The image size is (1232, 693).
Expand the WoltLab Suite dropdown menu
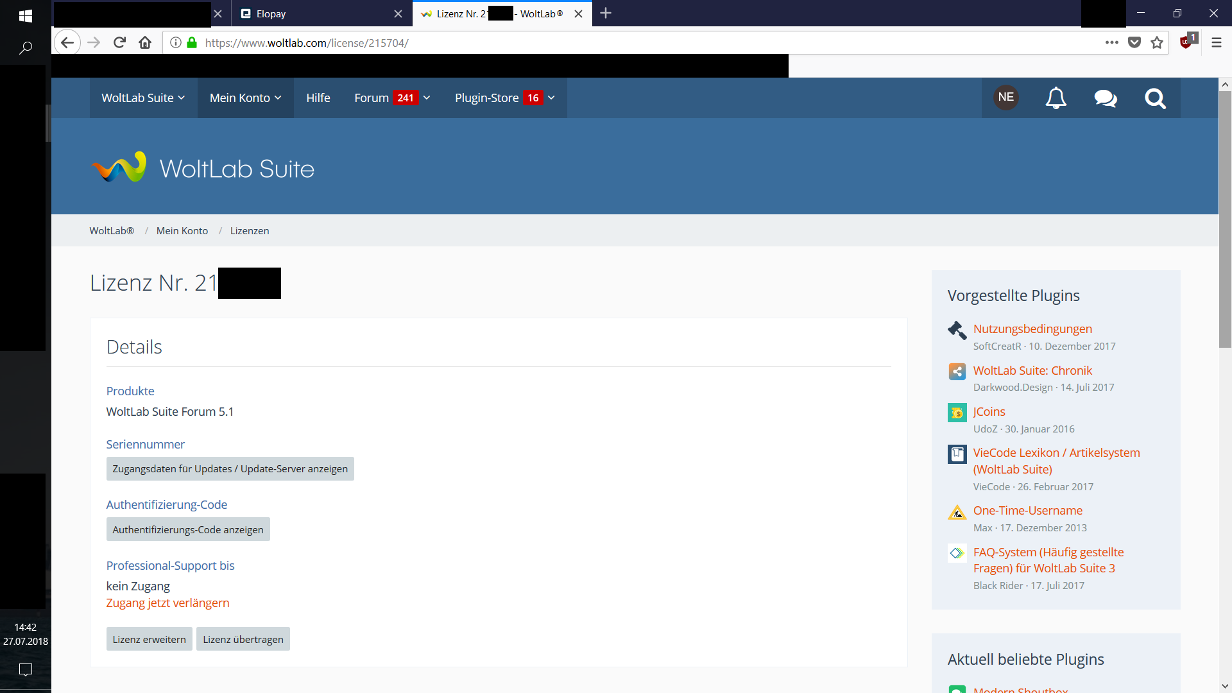[142, 98]
